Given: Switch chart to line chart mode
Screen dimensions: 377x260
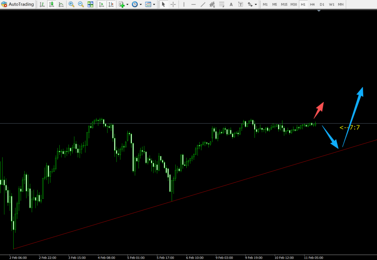Looking at the screenshot, I should point(61,4).
